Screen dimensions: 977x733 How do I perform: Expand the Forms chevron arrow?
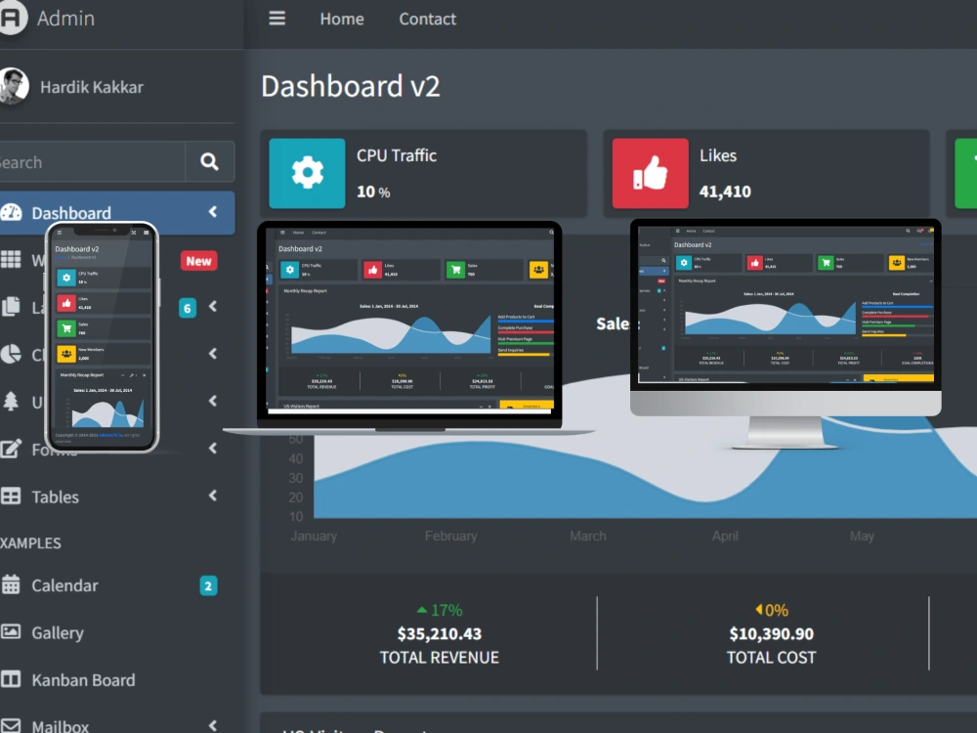click(213, 449)
